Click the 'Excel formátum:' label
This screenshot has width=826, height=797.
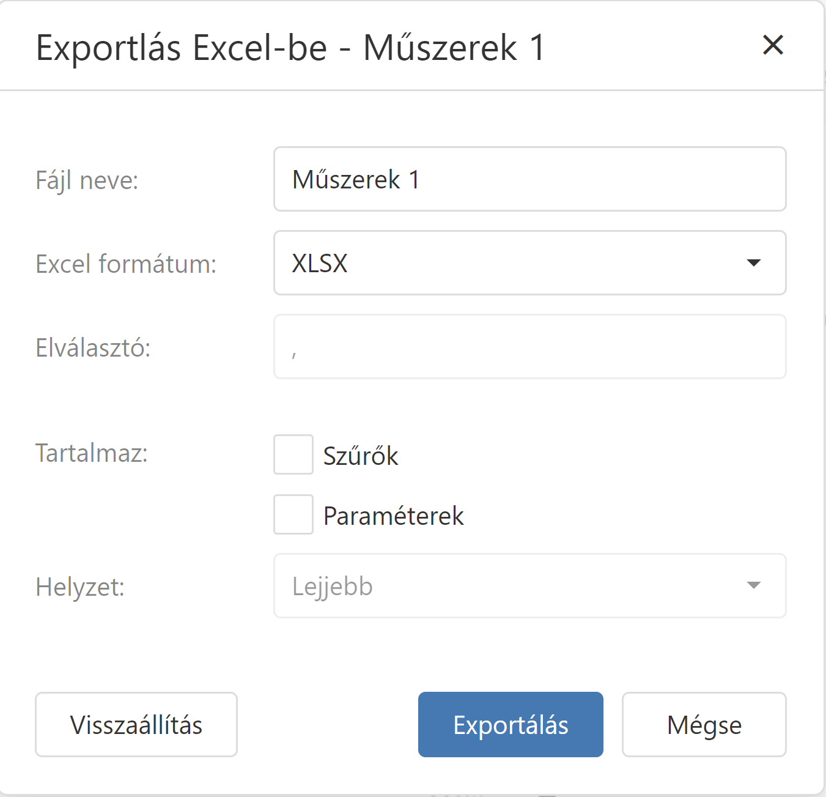pyautogui.click(x=126, y=264)
